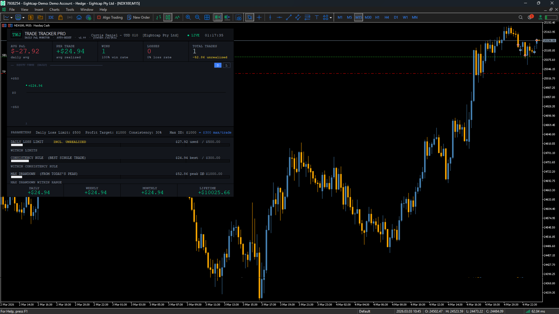Open the MetaEditor IDE
The image size is (559, 314).
pos(51,17)
